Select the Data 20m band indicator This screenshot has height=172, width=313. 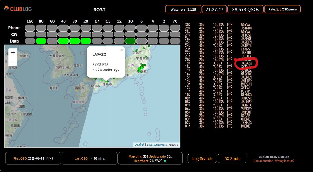(x=86, y=41)
